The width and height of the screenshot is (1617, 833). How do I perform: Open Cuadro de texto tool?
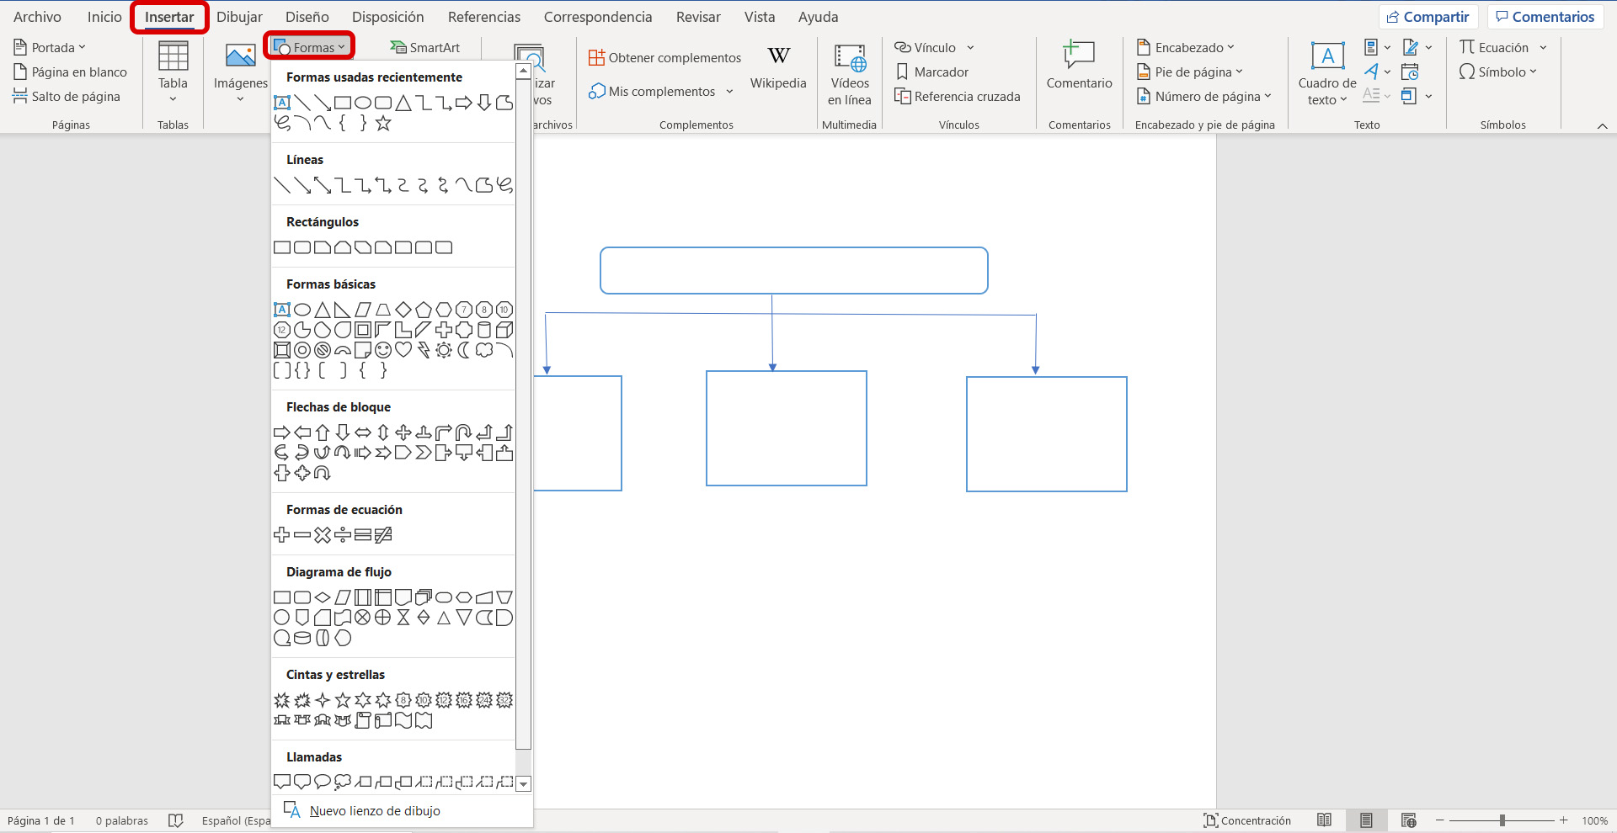pos(1327,75)
